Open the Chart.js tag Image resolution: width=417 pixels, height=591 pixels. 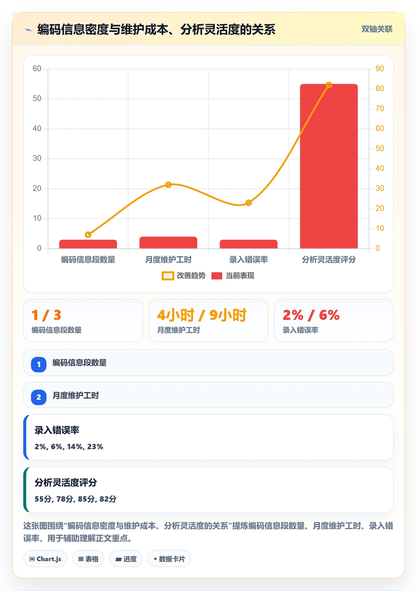[45, 559]
